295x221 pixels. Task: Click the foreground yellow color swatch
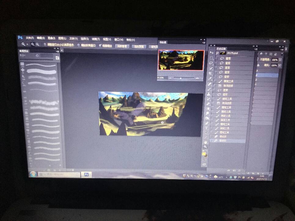pyautogui.click(x=204, y=154)
